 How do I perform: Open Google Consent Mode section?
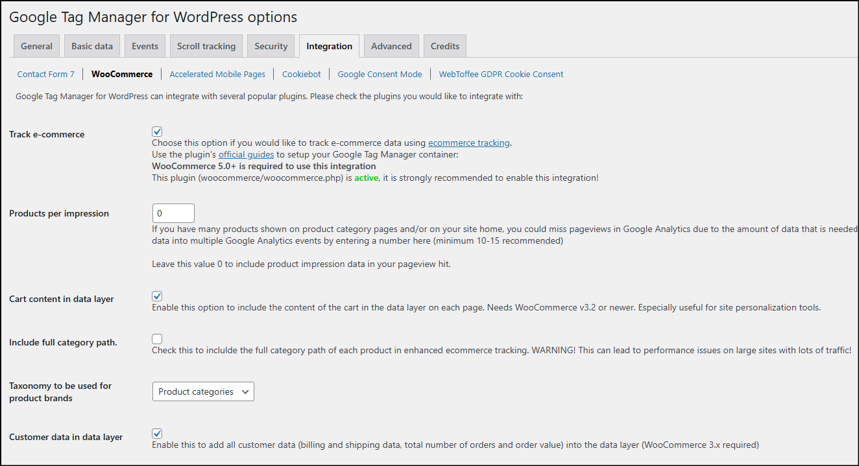click(380, 74)
